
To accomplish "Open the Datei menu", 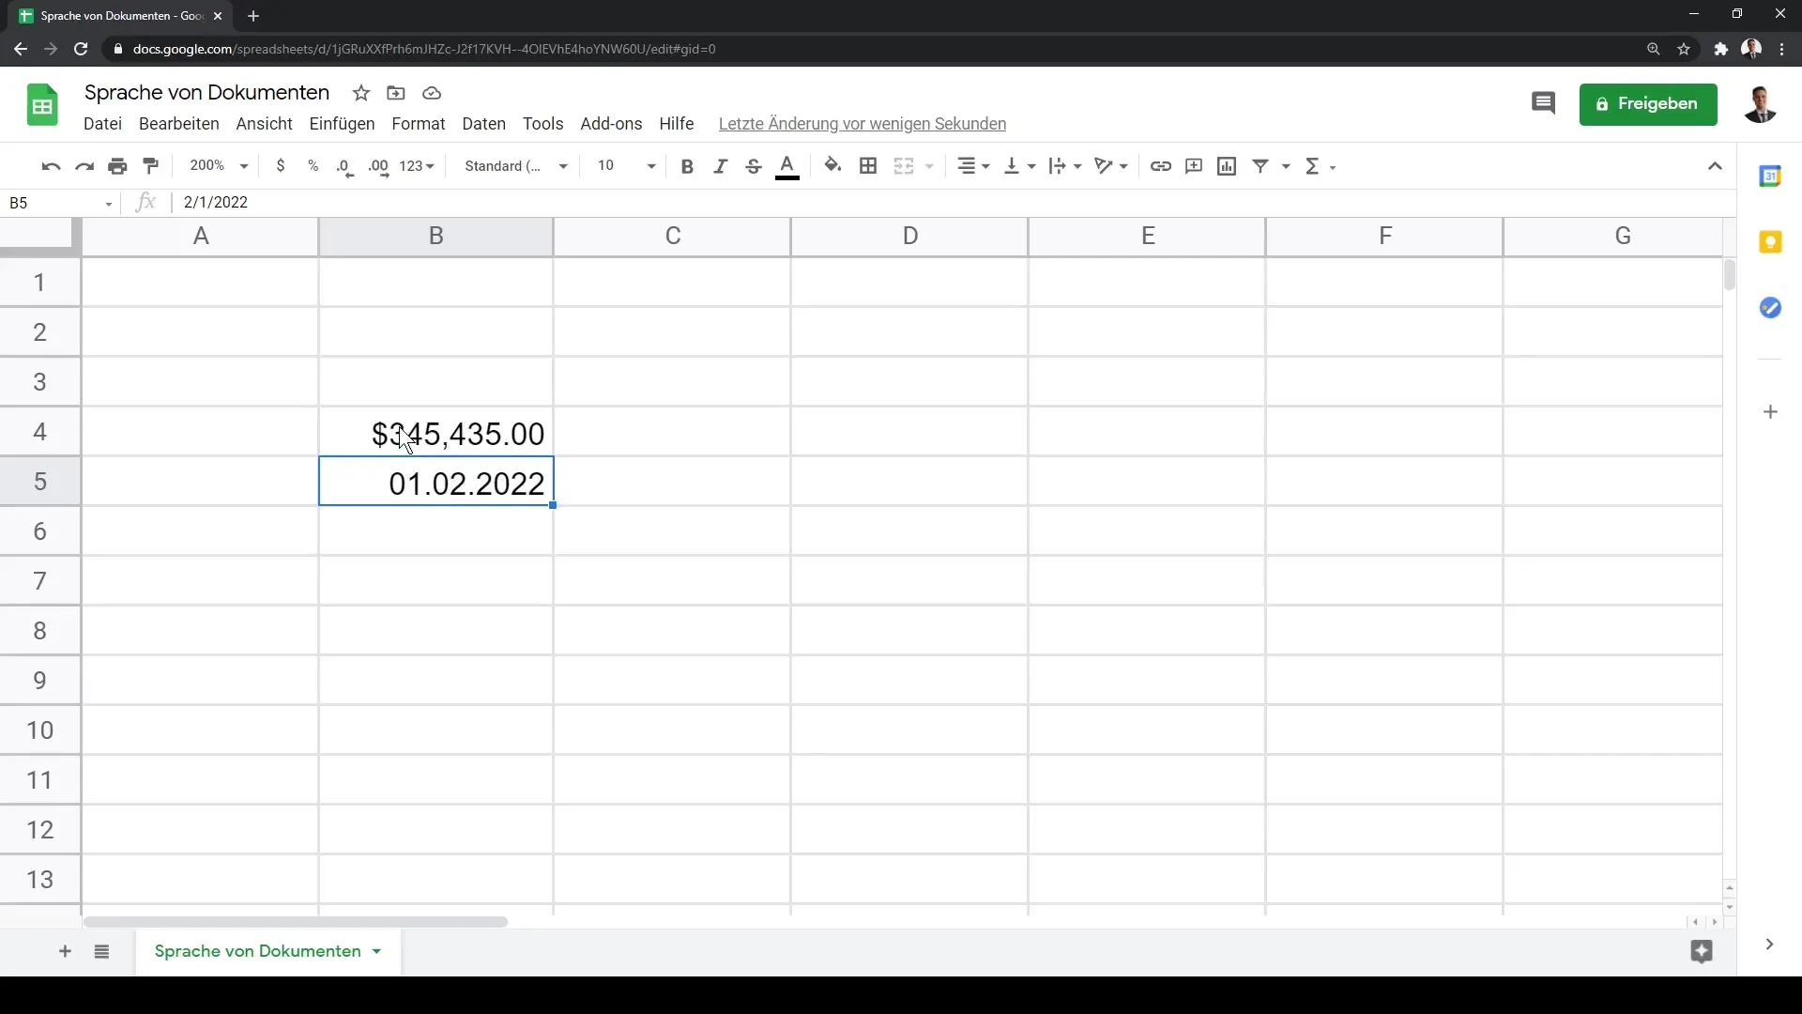I will 101,123.
